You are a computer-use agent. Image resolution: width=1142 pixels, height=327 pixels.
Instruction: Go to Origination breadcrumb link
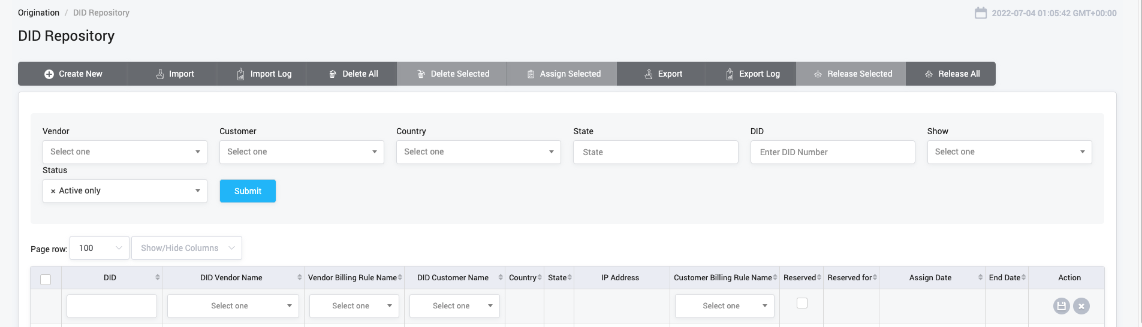tap(38, 13)
